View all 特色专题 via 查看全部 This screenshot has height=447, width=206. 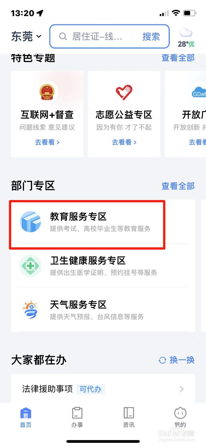[x=178, y=58]
